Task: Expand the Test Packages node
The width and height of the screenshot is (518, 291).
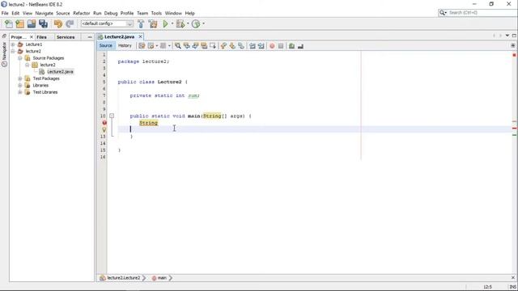Action: 20,78
